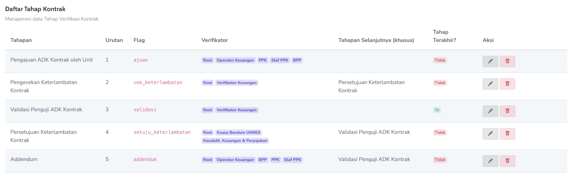Edit the Validasi Penguji ADK Kontrak stage

pos(490,111)
